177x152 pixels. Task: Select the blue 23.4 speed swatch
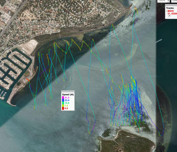click(63, 100)
